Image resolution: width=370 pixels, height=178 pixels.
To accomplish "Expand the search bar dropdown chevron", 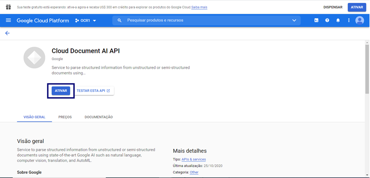I will coord(294,20).
